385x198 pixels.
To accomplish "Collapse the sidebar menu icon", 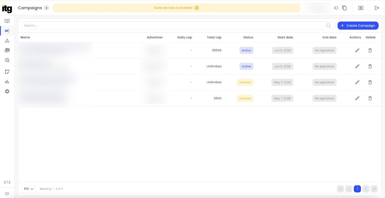I will [x=7, y=193].
